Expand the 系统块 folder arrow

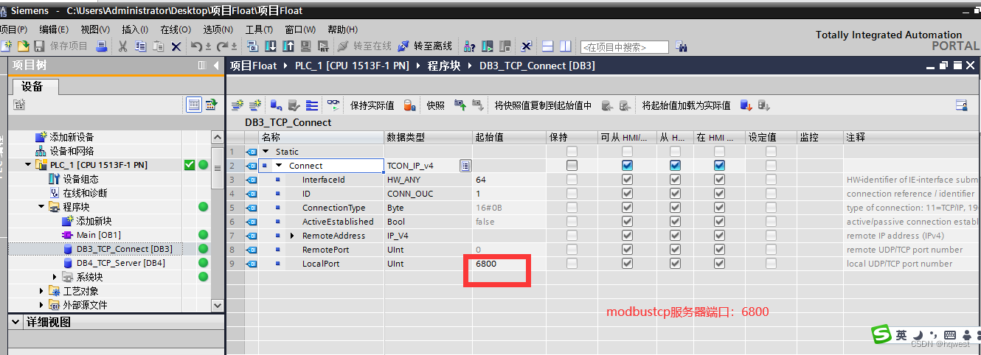pyautogui.click(x=55, y=277)
